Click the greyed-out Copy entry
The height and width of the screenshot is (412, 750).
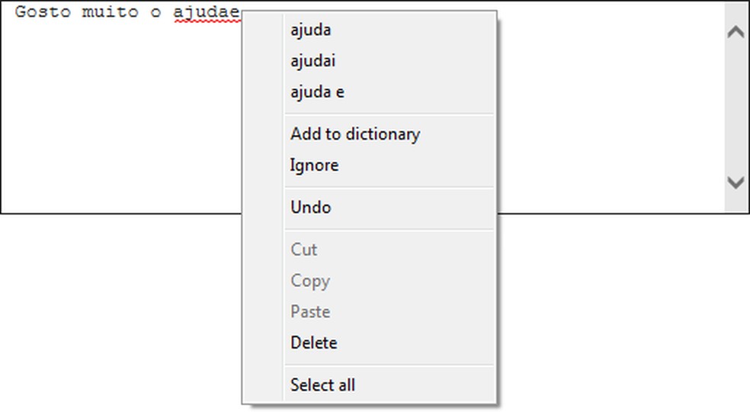click(309, 281)
